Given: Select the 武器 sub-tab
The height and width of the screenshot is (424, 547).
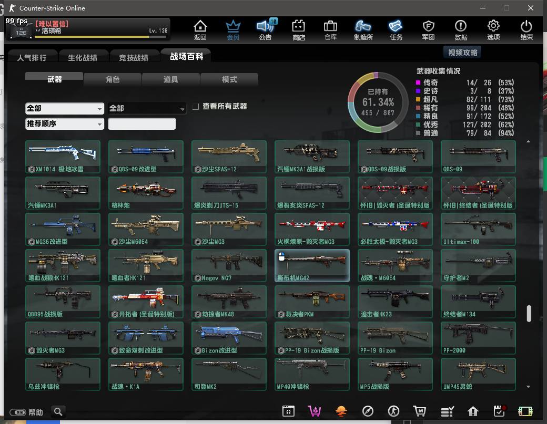Looking at the screenshot, I should (x=54, y=79).
